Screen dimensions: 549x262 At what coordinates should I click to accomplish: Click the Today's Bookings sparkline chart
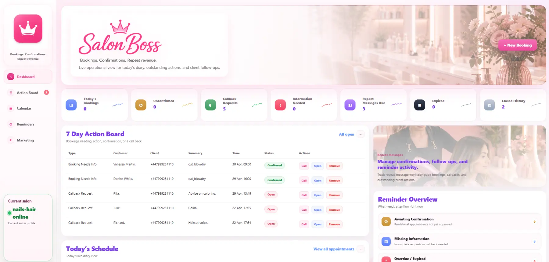(x=118, y=105)
